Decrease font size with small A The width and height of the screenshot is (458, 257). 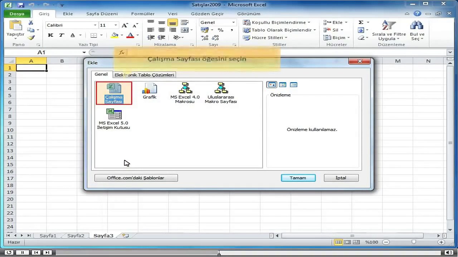[x=135, y=25]
